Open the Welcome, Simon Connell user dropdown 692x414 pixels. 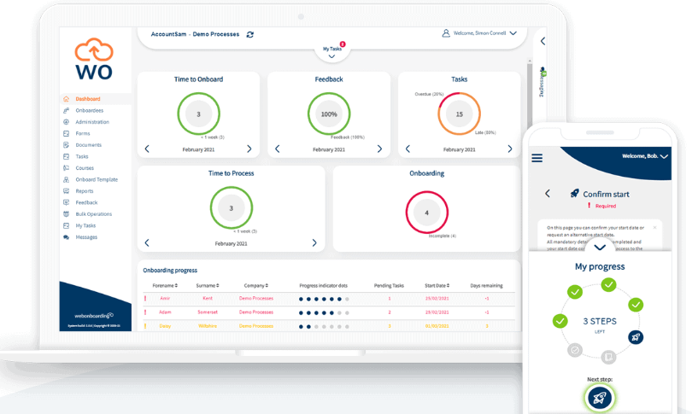coord(513,33)
